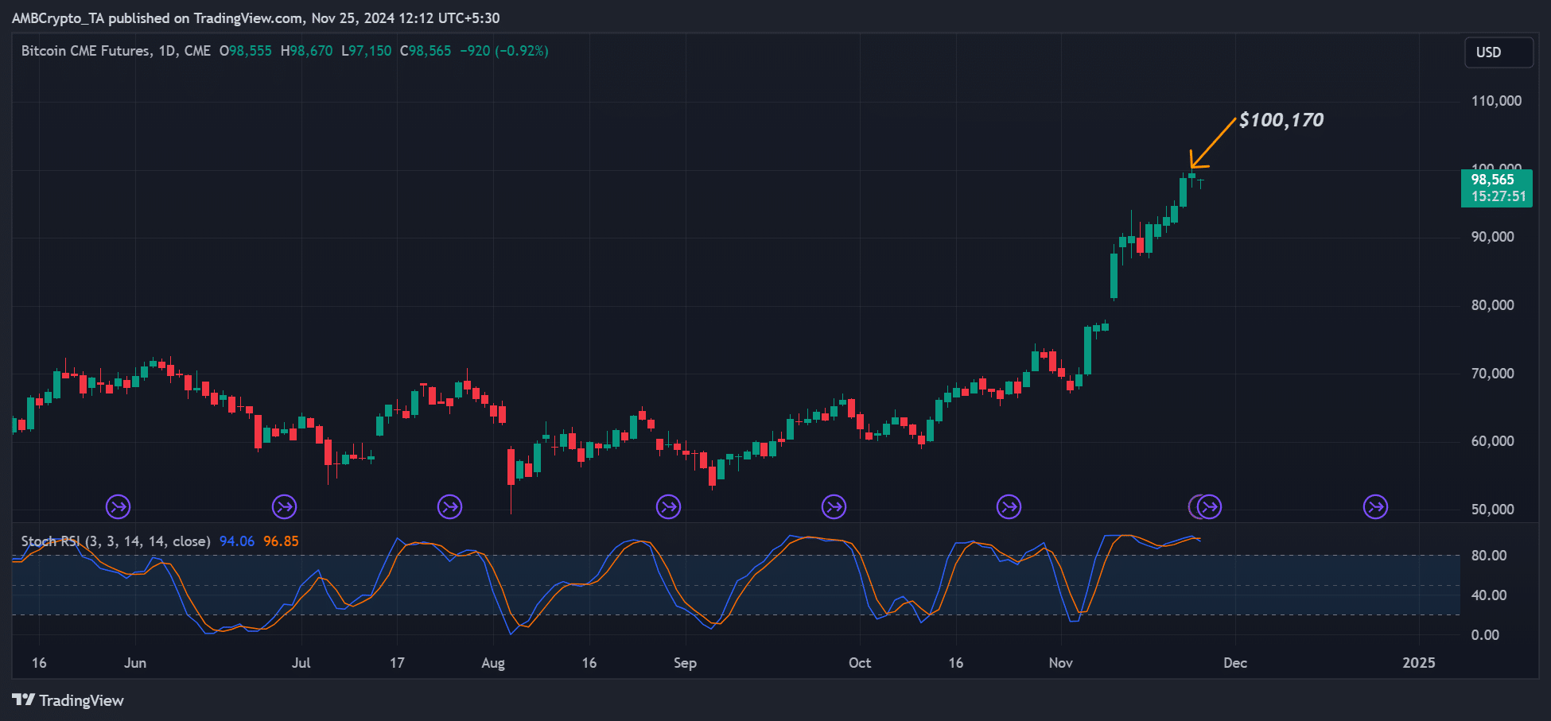Click the late-October futures rollover event marker
Viewport: 1551px width, 721px height.
click(x=1009, y=506)
